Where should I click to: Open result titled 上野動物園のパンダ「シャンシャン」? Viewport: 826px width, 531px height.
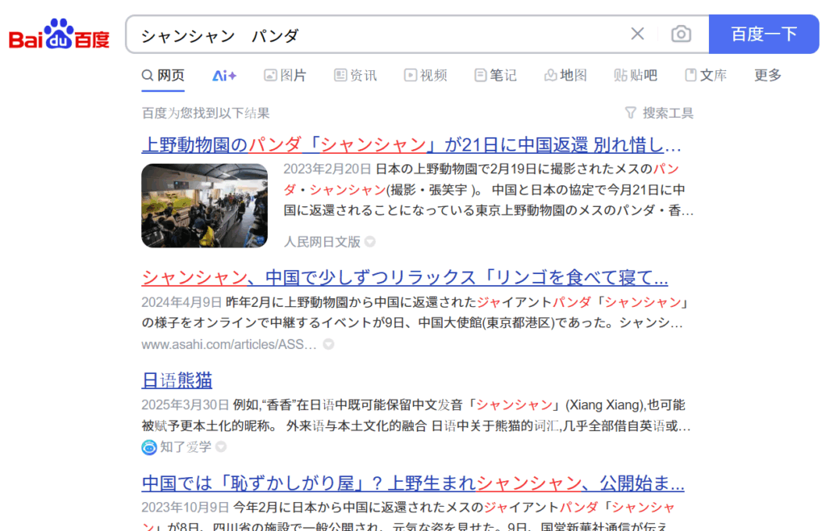tap(411, 144)
